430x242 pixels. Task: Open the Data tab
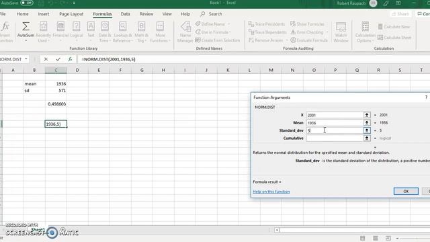126,13
